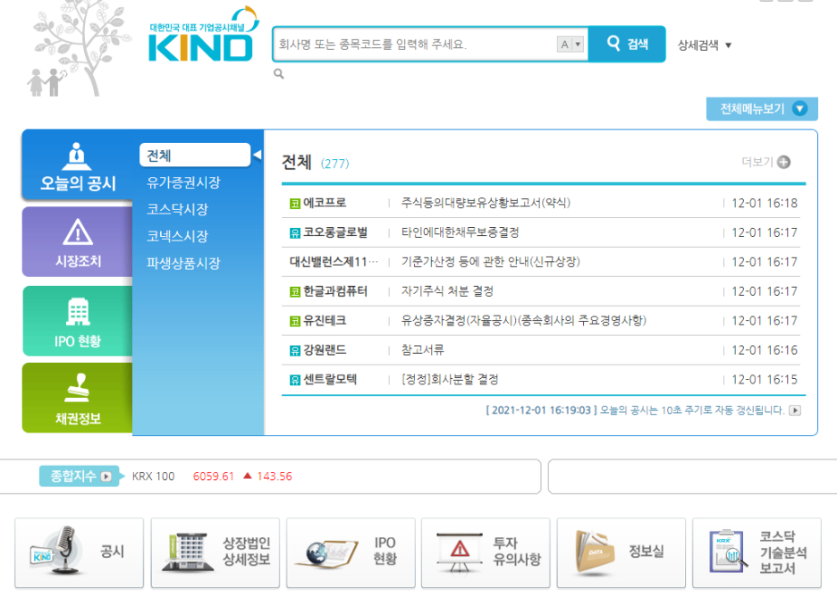Click the KOSDAQ badge beside 유진테크
The image size is (837, 606).
click(x=295, y=321)
